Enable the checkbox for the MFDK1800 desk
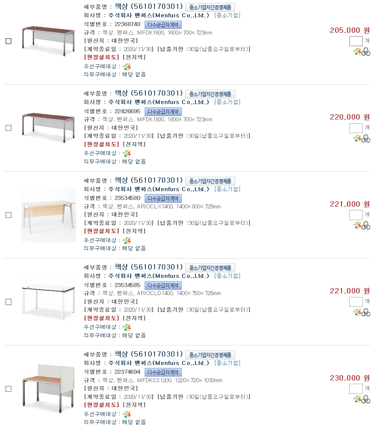 [x=8, y=128]
